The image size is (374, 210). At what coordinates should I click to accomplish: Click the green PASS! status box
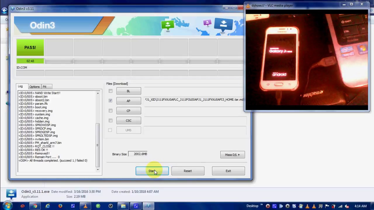pos(30,47)
